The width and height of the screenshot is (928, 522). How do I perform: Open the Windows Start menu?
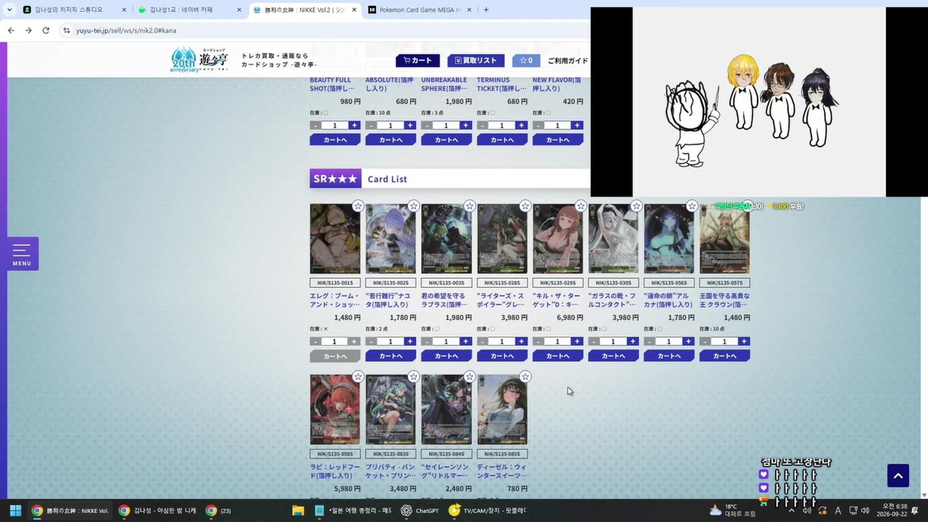coord(15,511)
